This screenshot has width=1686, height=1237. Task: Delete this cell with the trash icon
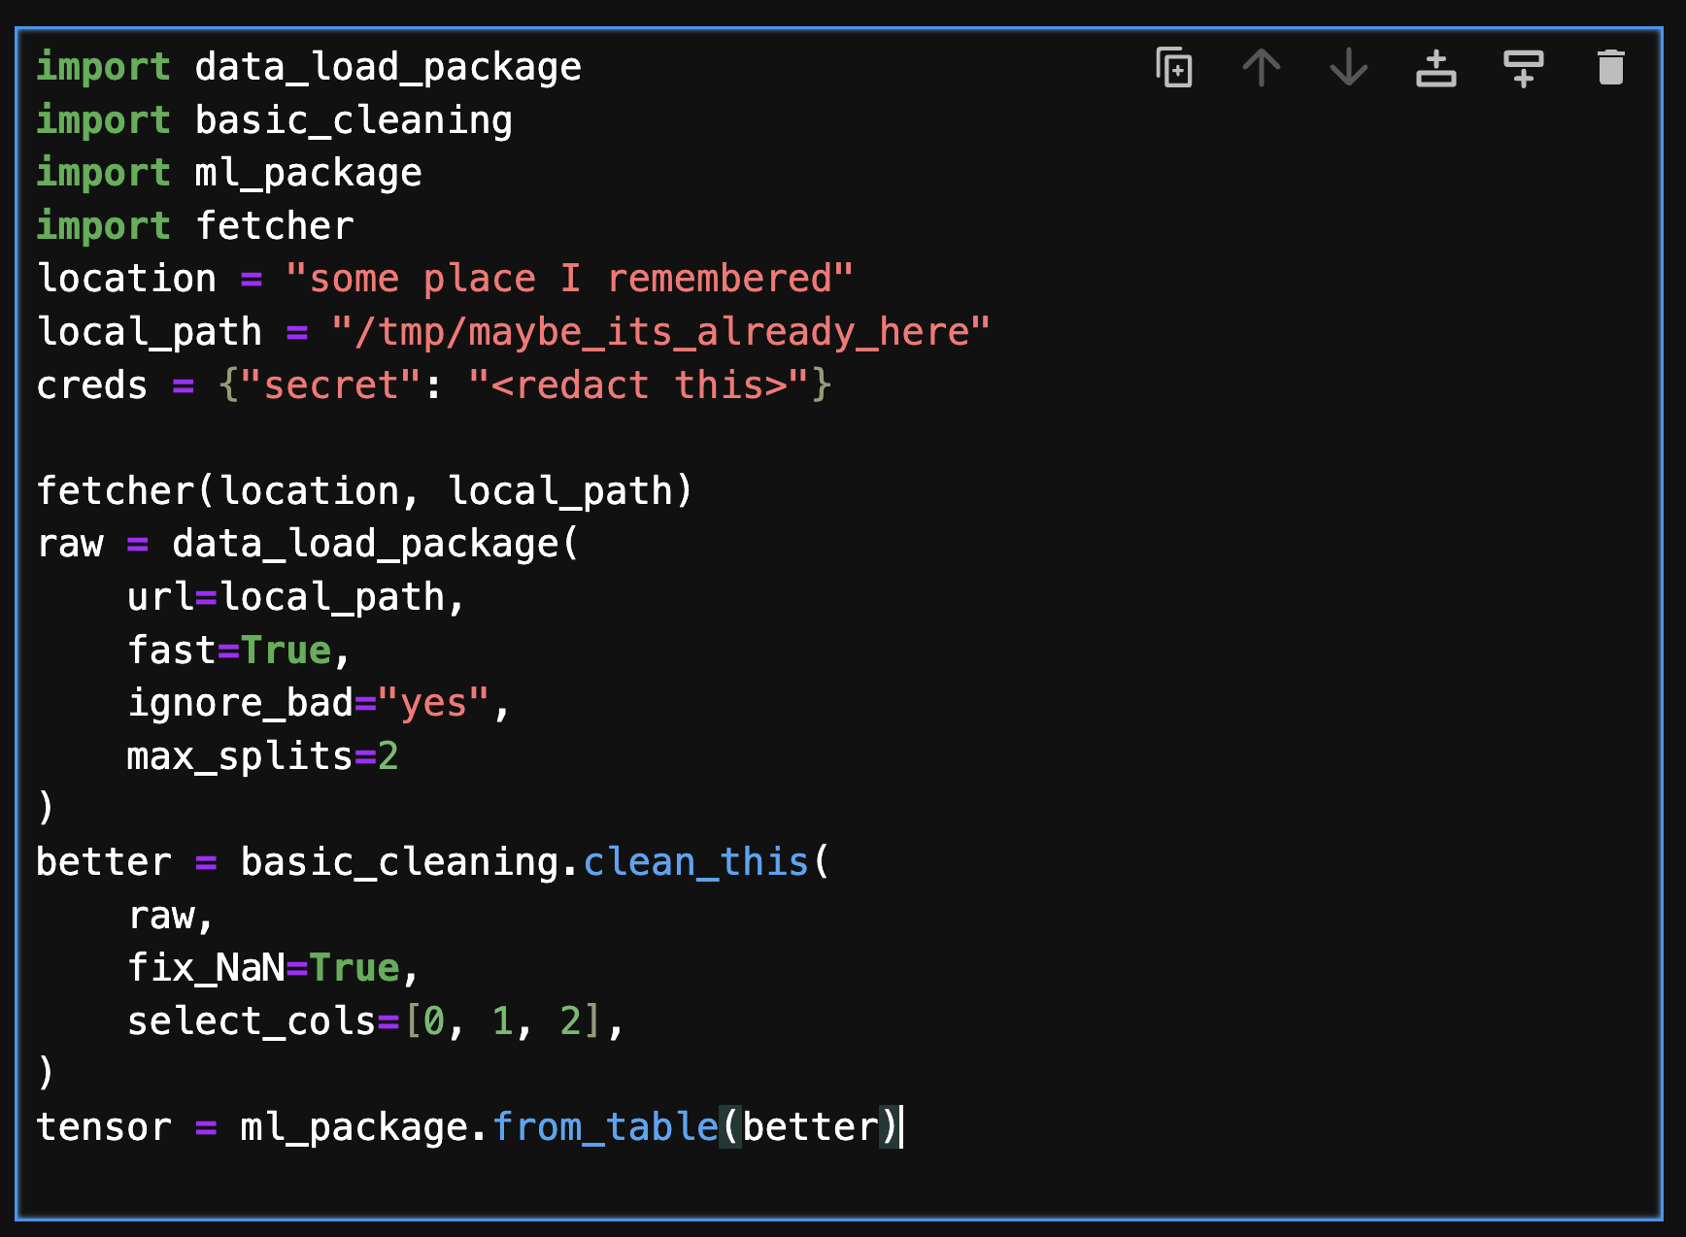pyautogui.click(x=1611, y=68)
